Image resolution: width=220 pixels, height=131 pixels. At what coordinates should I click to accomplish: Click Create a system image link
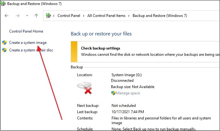pos(28,43)
